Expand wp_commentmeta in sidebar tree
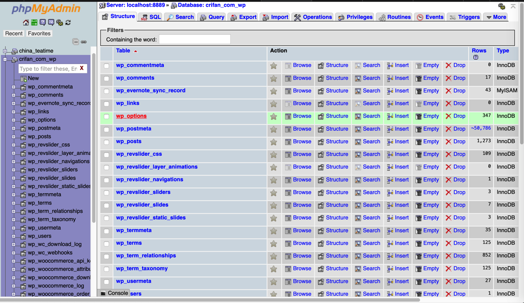The image size is (524, 303). tap(14, 87)
